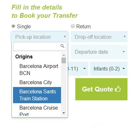Click the Get Quote button

(x=101, y=89)
